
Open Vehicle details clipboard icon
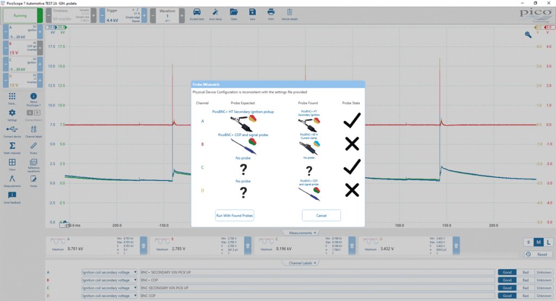click(289, 14)
